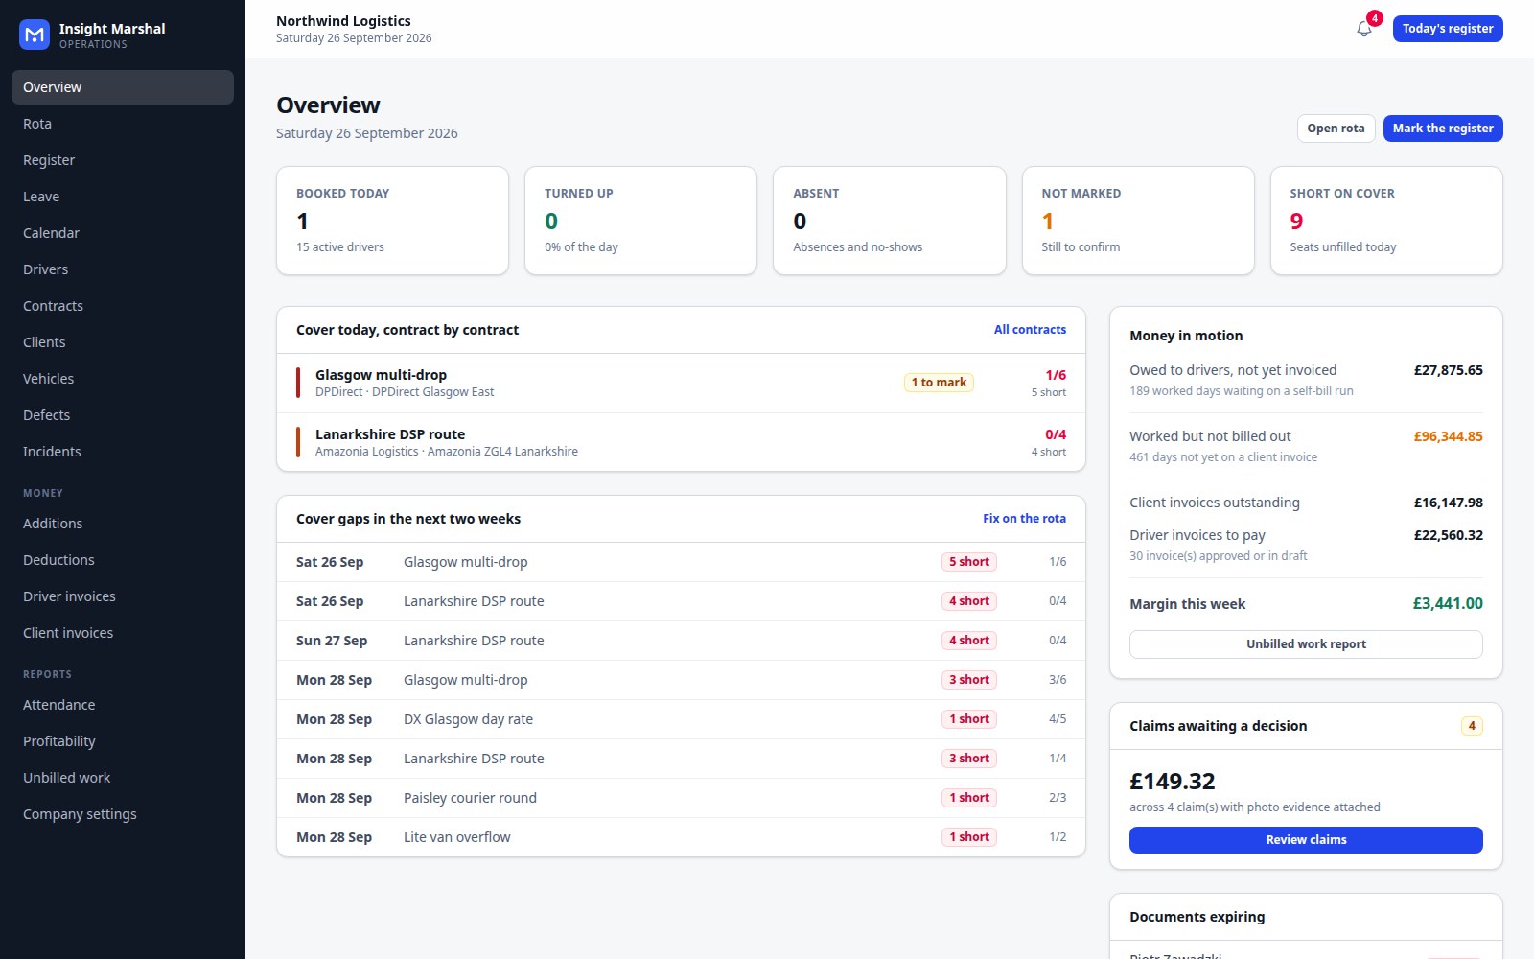
Task: Select Lite van overflow gap row
Action: pyautogui.click(x=681, y=837)
